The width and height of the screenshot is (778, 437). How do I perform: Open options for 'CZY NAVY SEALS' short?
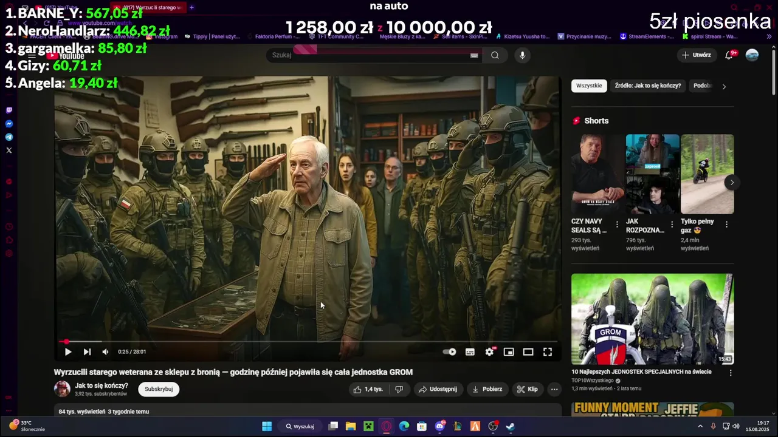pos(617,224)
